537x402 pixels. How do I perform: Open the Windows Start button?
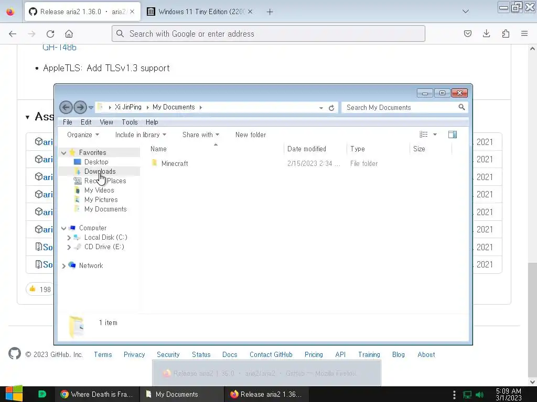pyautogui.click(x=14, y=394)
